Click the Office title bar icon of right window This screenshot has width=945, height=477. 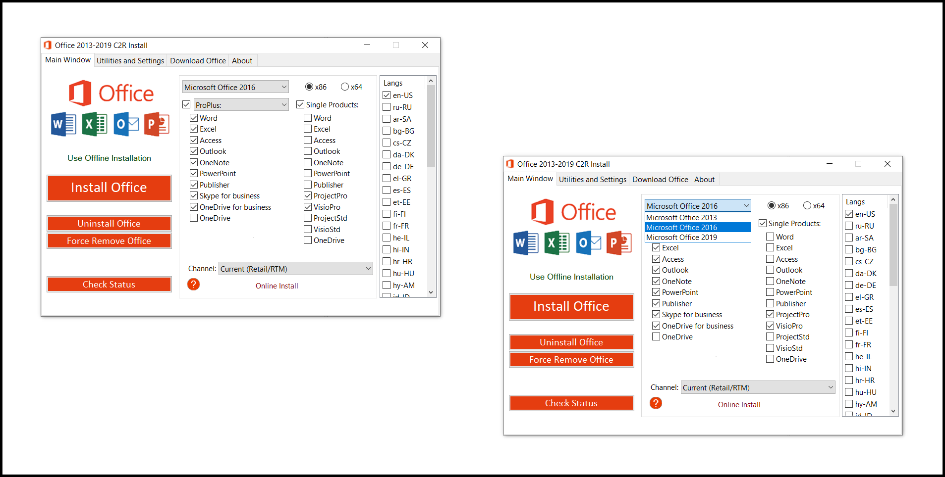click(510, 164)
